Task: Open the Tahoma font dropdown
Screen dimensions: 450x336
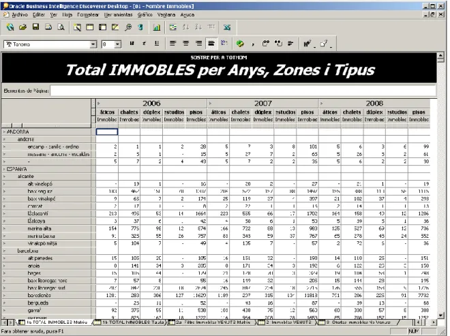Action: (93, 44)
